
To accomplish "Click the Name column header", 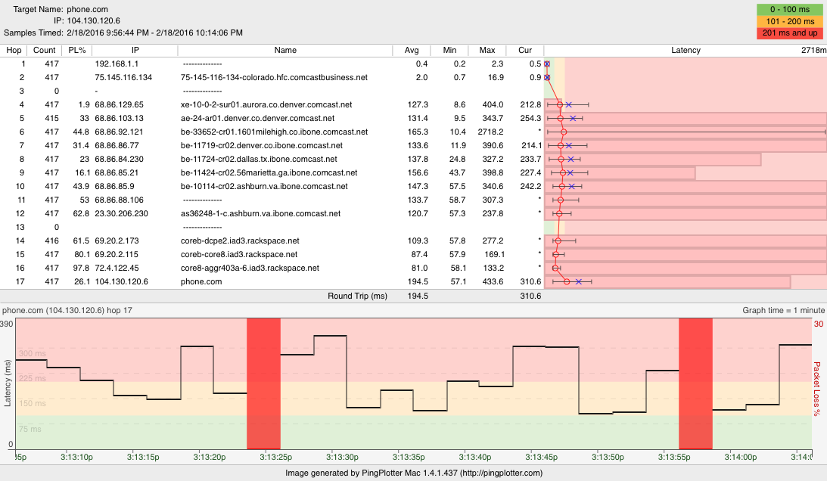I will coord(285,50).
